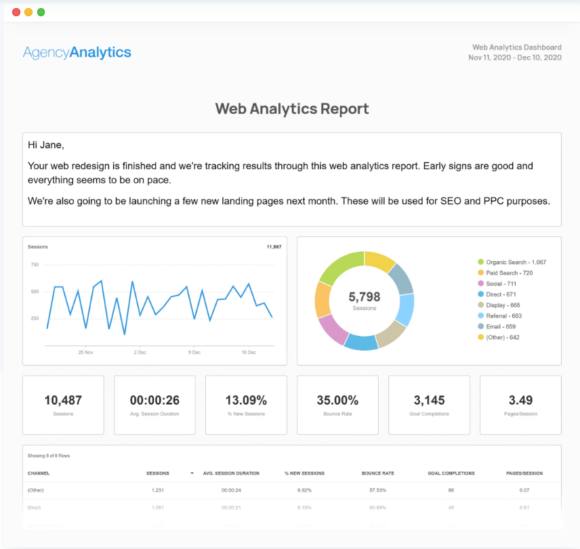Click the Sessions column header in the table
This screenshot has height=549, width=580.
[x=158, y=473]
